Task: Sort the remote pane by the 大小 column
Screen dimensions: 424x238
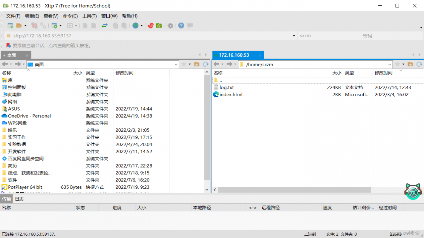Action: 329,73
